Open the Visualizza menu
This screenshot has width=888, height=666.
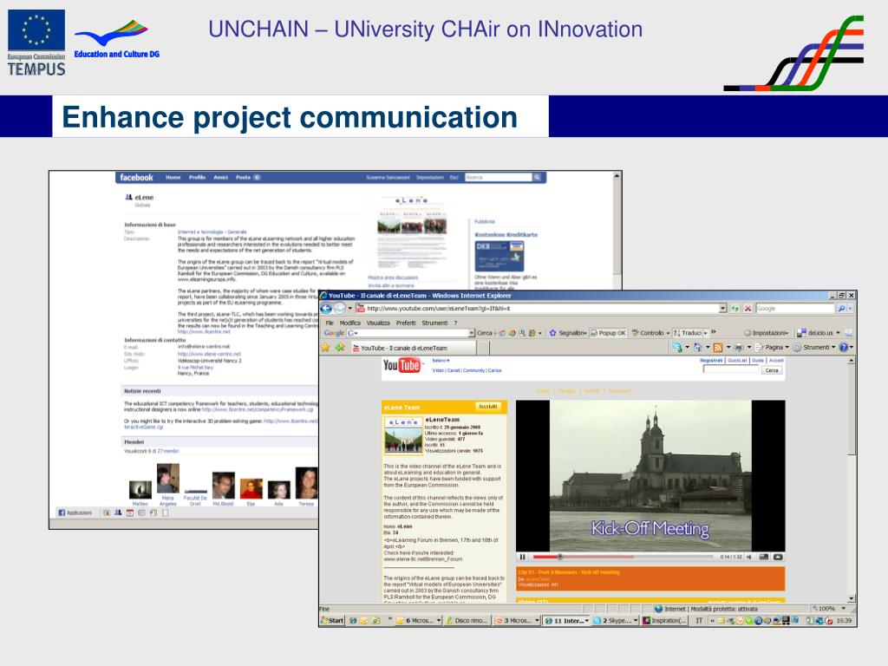[378, 323]
